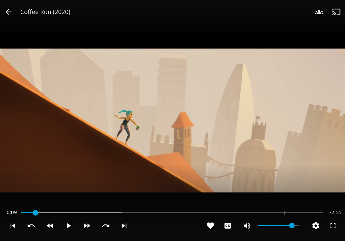This screenshot has height=241, width=345.
Task: Seek to the middle of the timeline
Action: click(172, 213)
